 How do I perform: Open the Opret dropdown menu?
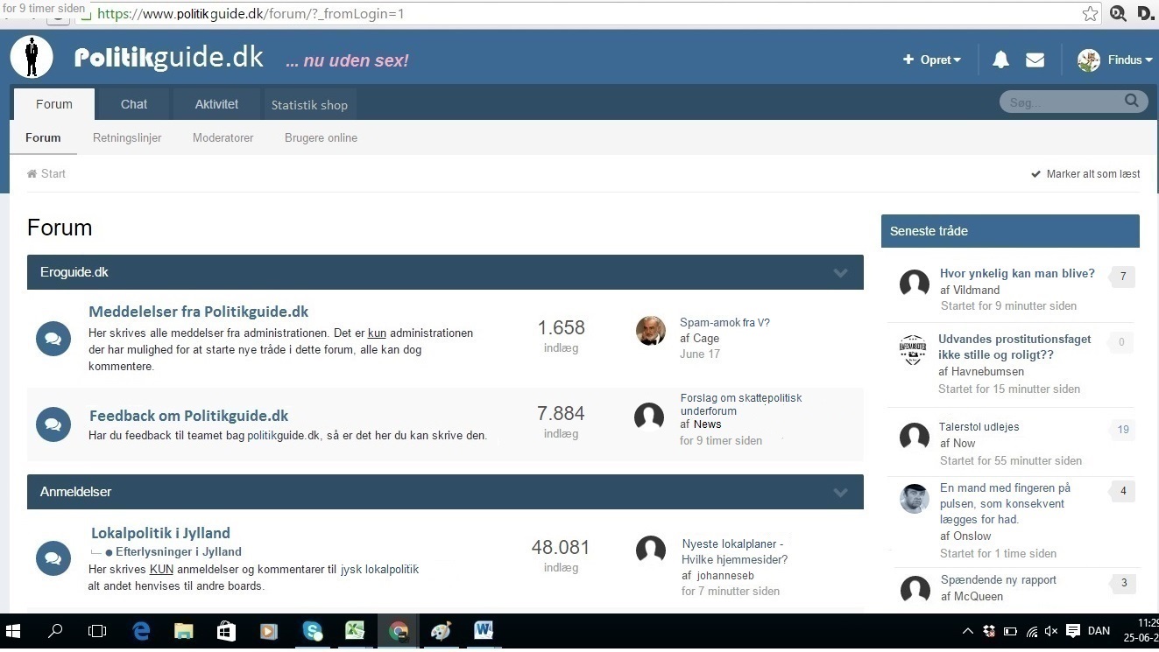click(932, 60)
